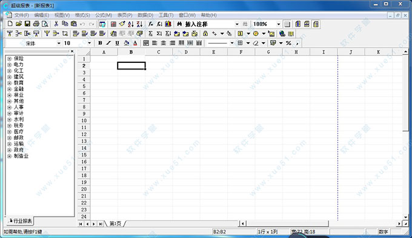This screenshot has width=412, height=238.
Task: Click the insert picture icon in second toolbar
Action: tap(271, 33)
